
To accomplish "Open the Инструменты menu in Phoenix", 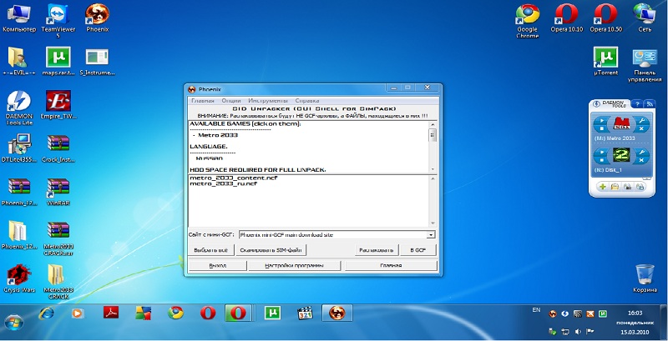I will point(268,101).
